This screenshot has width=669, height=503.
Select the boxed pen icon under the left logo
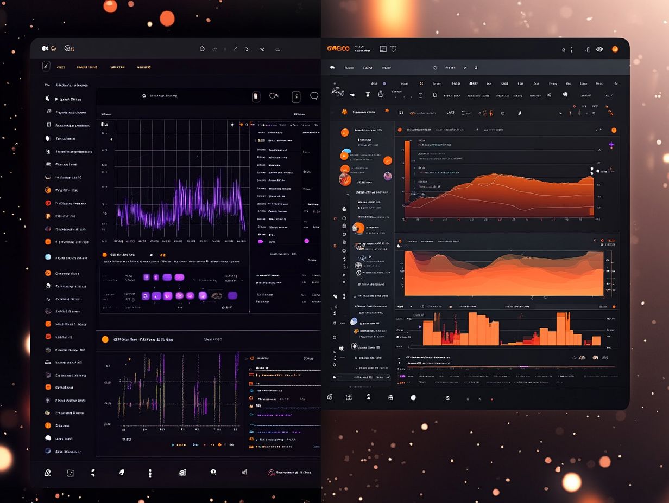(46, 67)
